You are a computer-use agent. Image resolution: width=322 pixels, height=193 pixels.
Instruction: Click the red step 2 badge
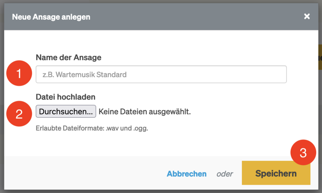(19, 114)
